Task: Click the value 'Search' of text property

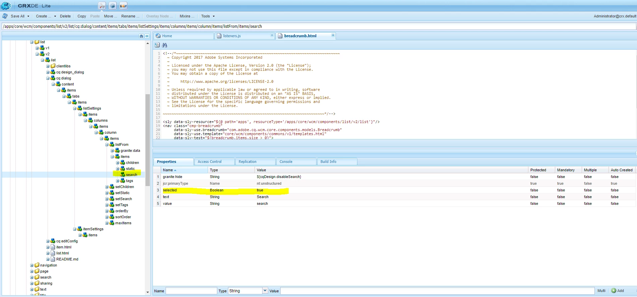Action: coord(263,197)
